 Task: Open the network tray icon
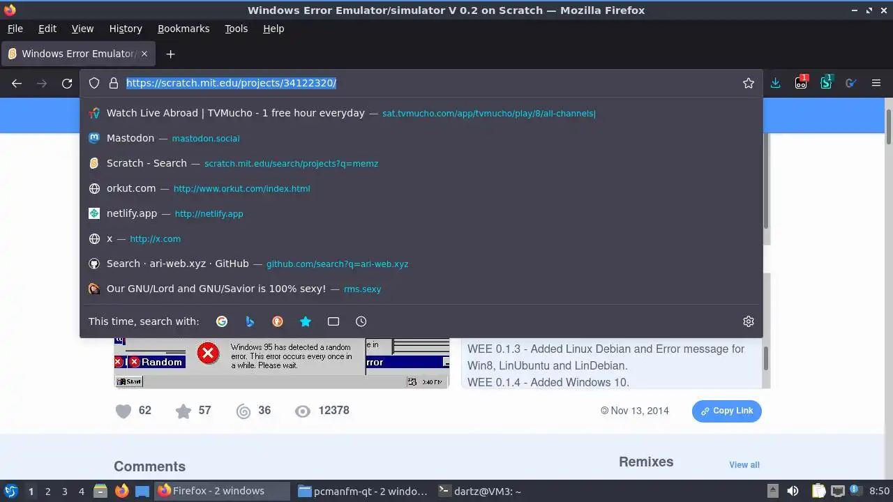point(838,491)
